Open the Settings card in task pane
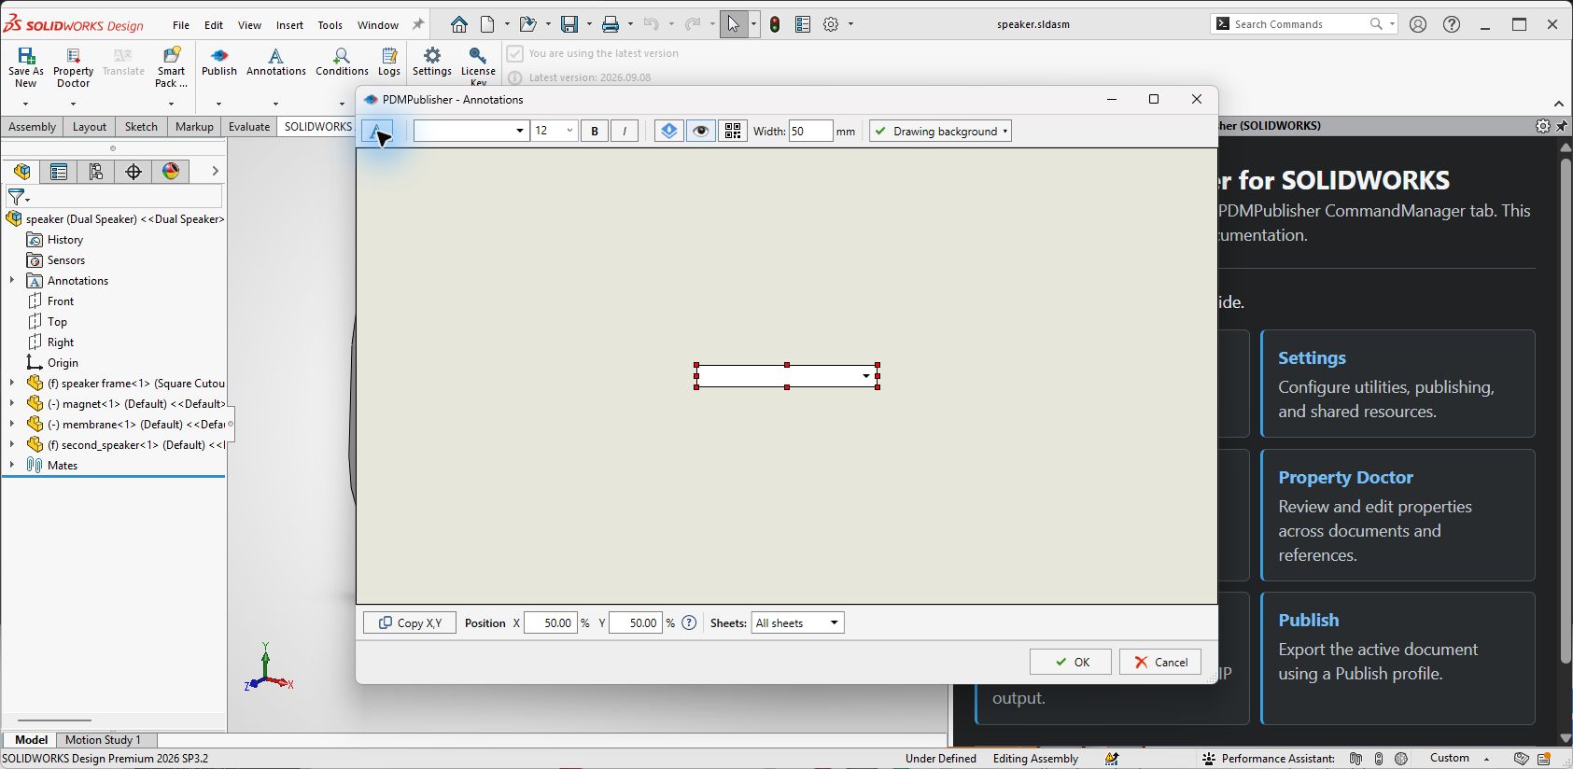 [1397, 384]
